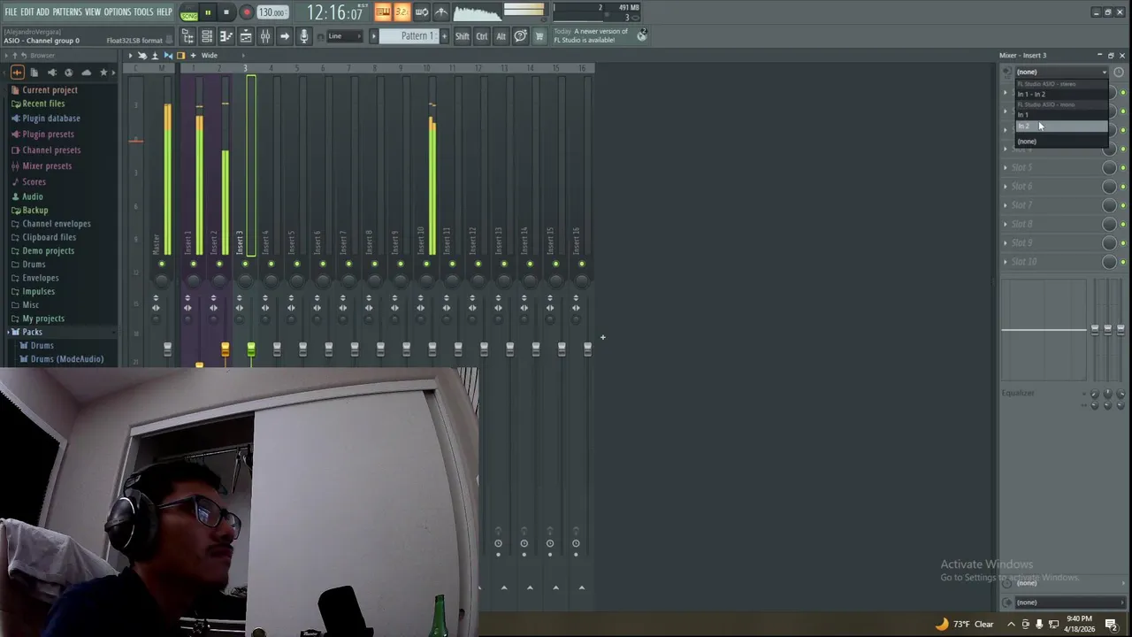Toggle Slot 5 enable LED
Screen dimensions: 1132x637
(x=1123, y=167)
